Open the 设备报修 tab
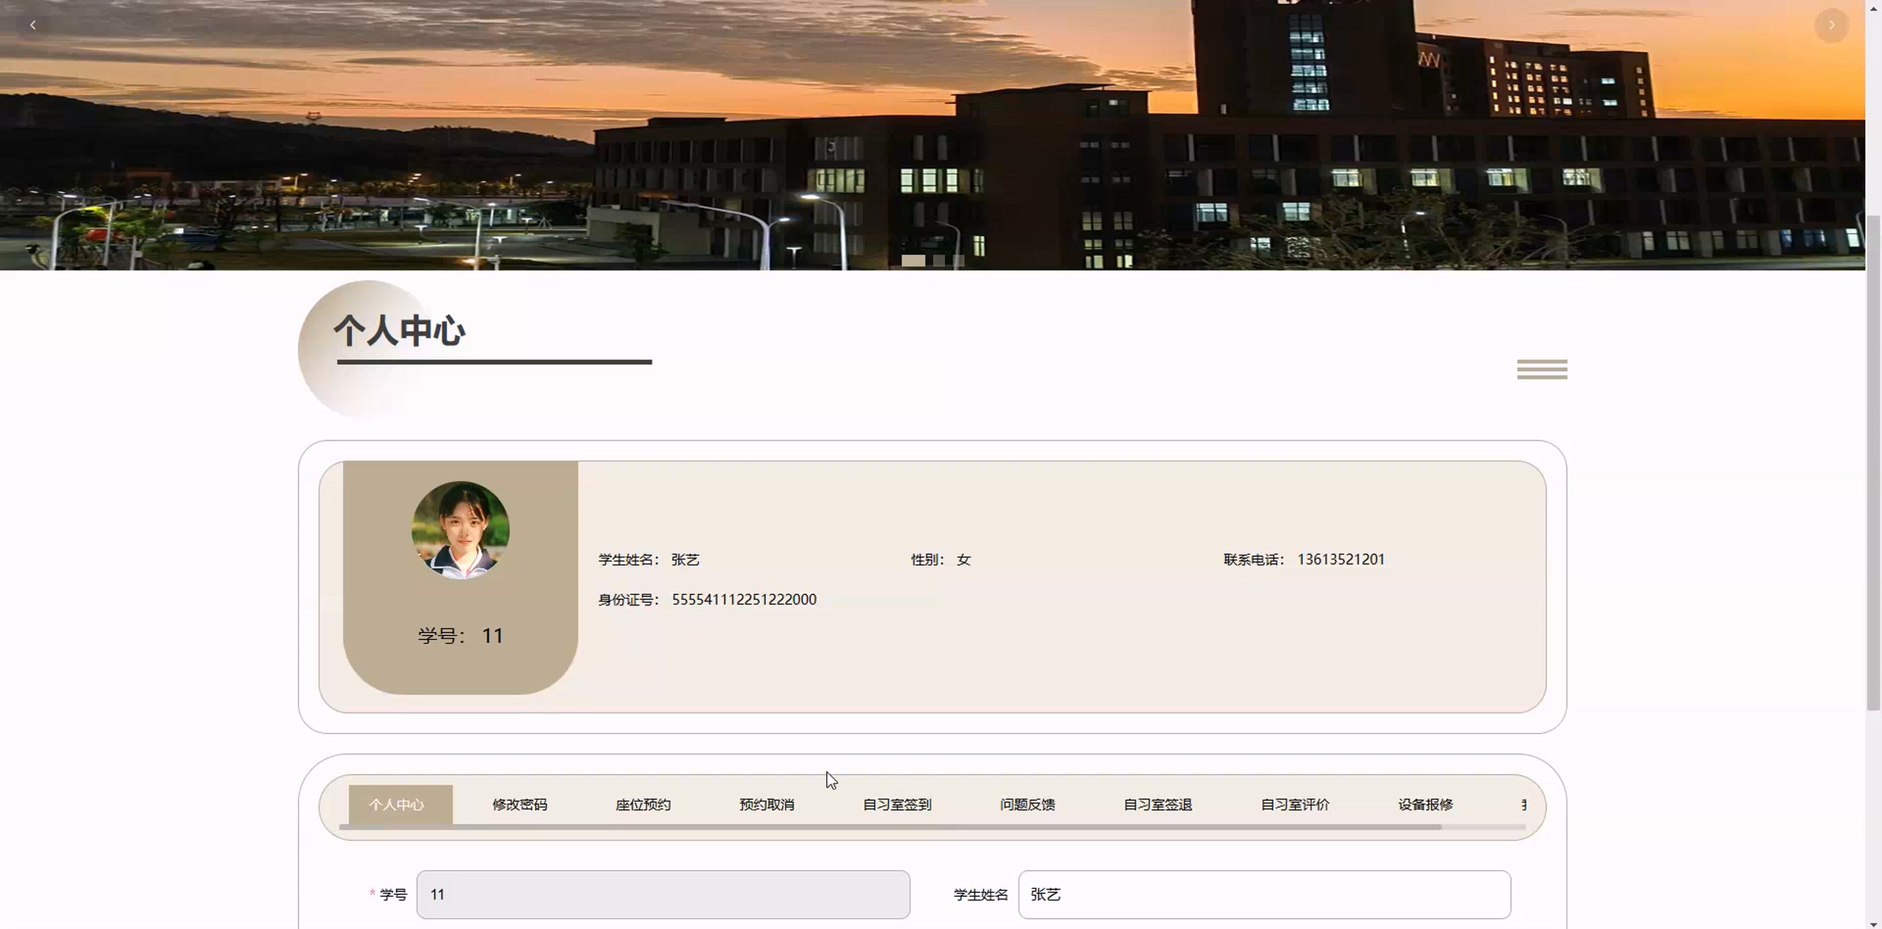The image size is (1882, 929). click(x=1425, y=804)
